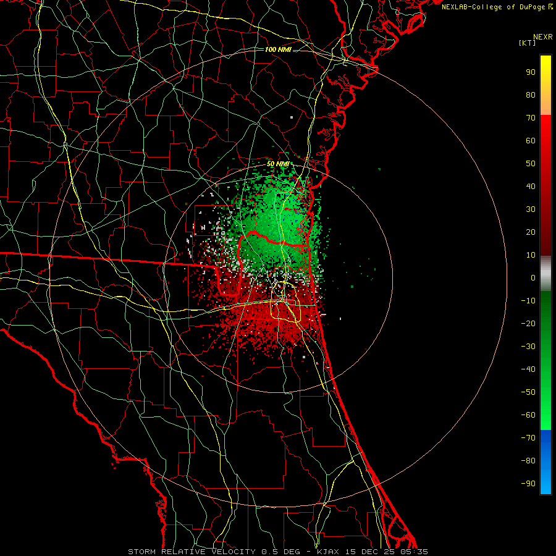Click the -40 value on the velocity scale

coord(528,369)
